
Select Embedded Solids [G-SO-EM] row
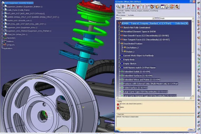coord(137,71)
